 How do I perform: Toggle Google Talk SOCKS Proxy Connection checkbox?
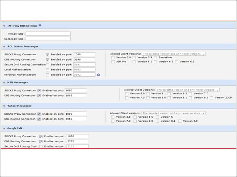coord(41,136)
